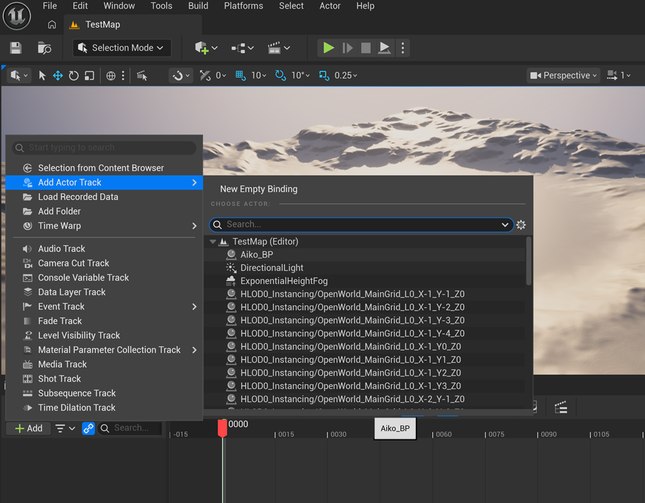Open the add-content cube plus dropdown
This screenshot has width=645, height=503.
click(206, 48)
